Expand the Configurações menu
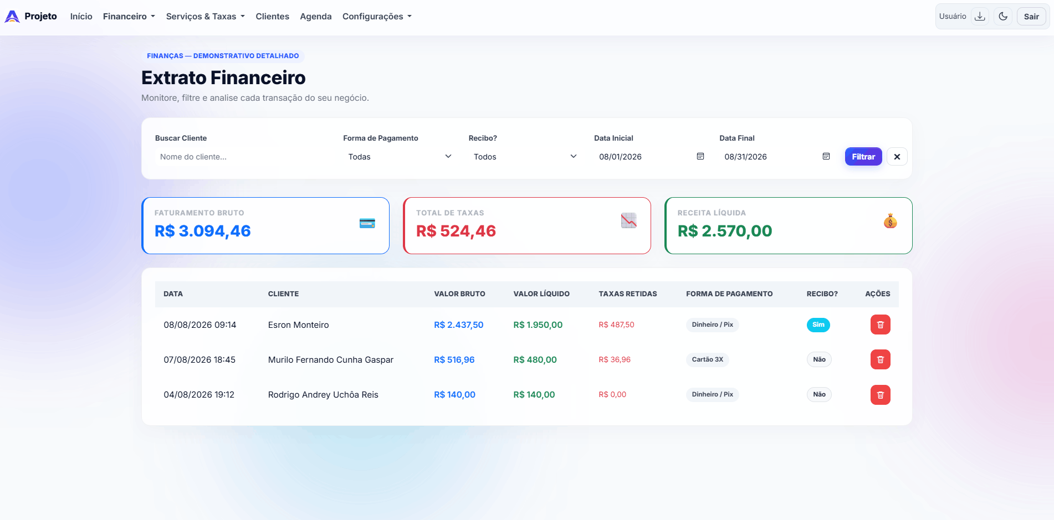Viewport: 1054px width, 520px height. (377, 17)
